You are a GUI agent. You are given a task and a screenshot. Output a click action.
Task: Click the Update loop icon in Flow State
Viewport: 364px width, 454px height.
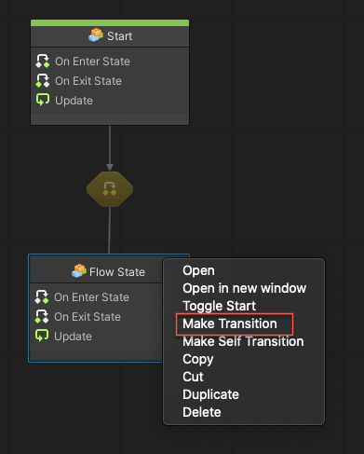(42, 336)
